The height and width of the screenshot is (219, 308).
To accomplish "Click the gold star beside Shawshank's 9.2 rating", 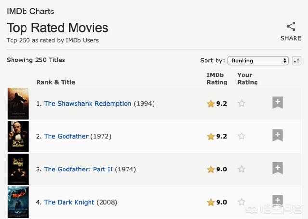I will click(x=211, y=104).
